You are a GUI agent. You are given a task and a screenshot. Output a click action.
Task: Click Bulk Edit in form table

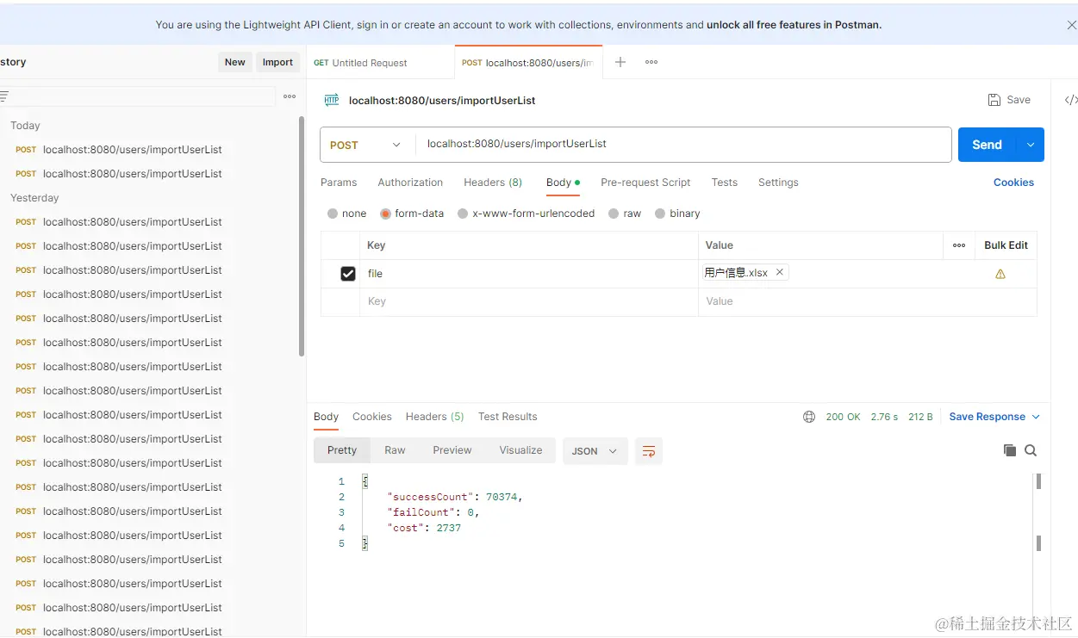point(1006,245)
